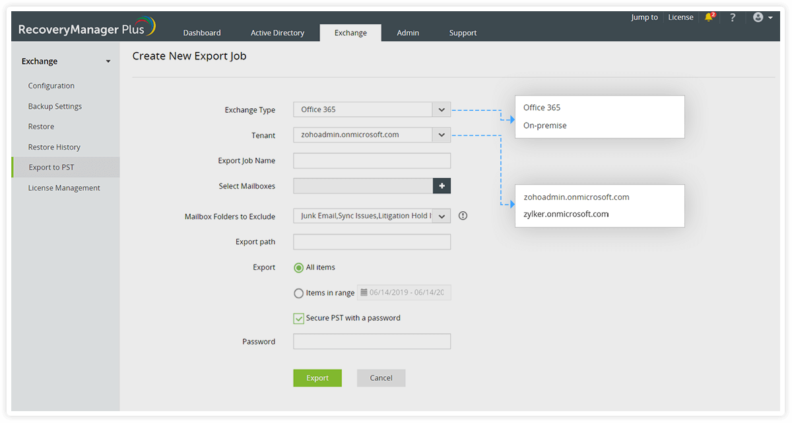Open the user account icon
Image resolution: width=792 pixels, height=423 pixels.
click(758, 17)
